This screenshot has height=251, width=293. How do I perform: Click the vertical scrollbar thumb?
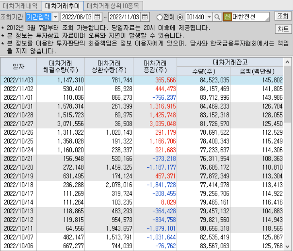point(288,94)
